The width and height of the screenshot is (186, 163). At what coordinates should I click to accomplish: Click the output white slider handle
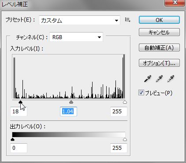pos(125,139)
